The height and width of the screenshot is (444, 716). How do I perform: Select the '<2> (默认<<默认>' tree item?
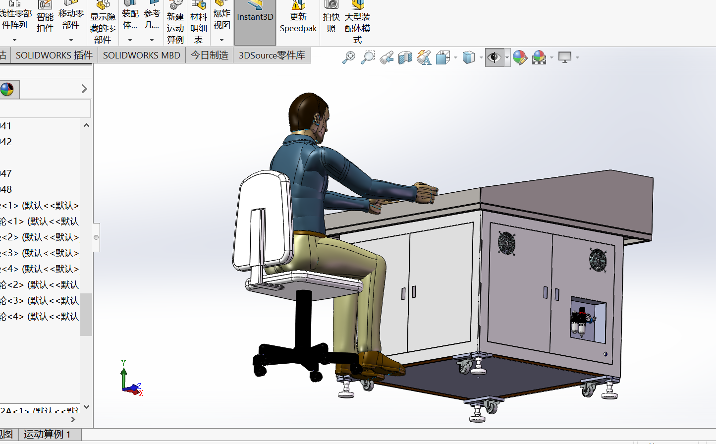(40, 237)
